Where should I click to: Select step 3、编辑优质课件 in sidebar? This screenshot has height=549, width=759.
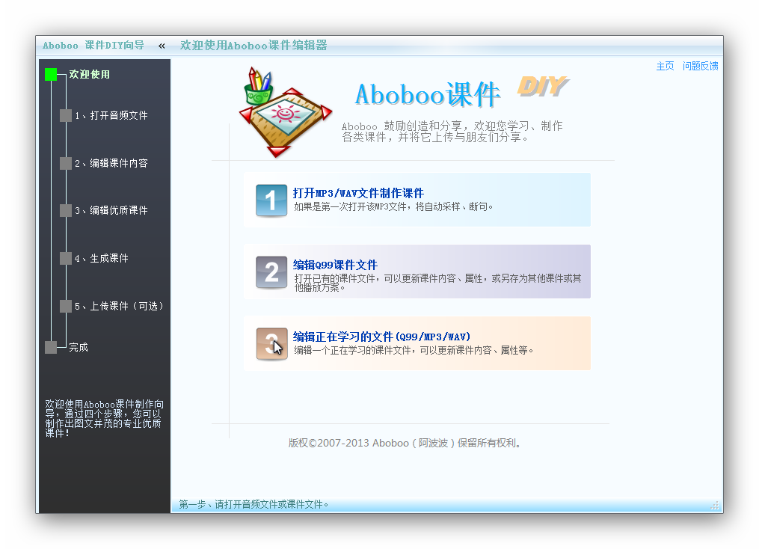(x=111, y=210)
